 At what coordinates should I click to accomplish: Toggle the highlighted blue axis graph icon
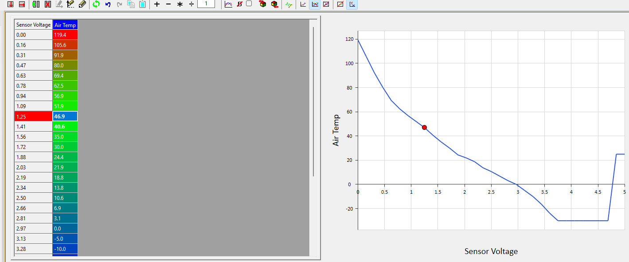tap(352, 4)
